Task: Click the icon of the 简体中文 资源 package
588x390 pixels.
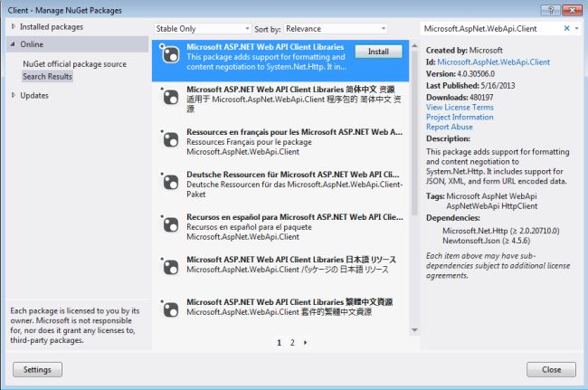Action: (169, 96)
